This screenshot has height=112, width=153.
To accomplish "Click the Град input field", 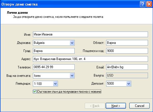I will point(54,51).
